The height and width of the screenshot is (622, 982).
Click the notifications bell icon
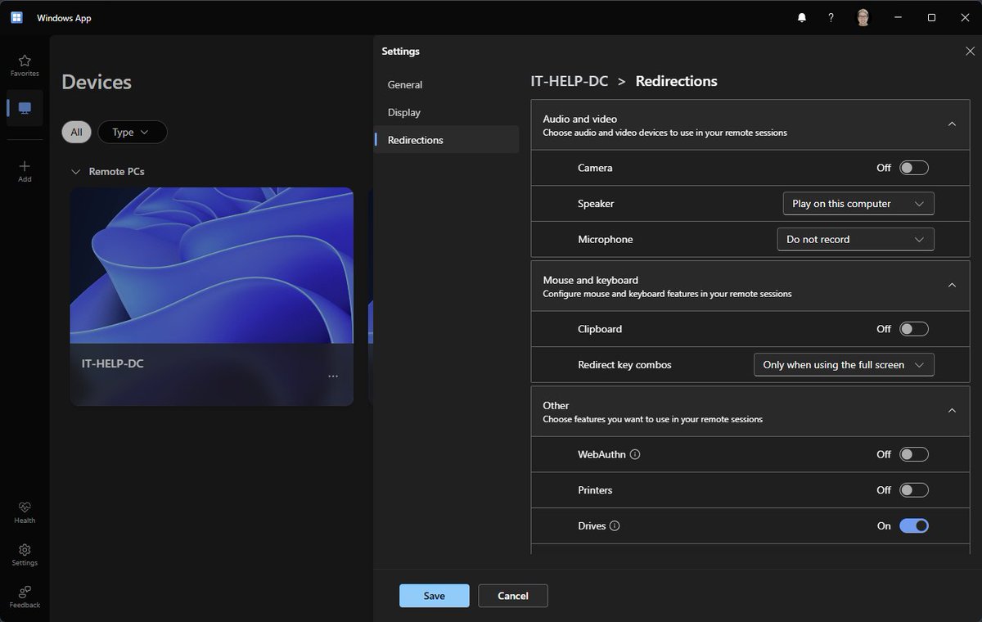point(802,18)
